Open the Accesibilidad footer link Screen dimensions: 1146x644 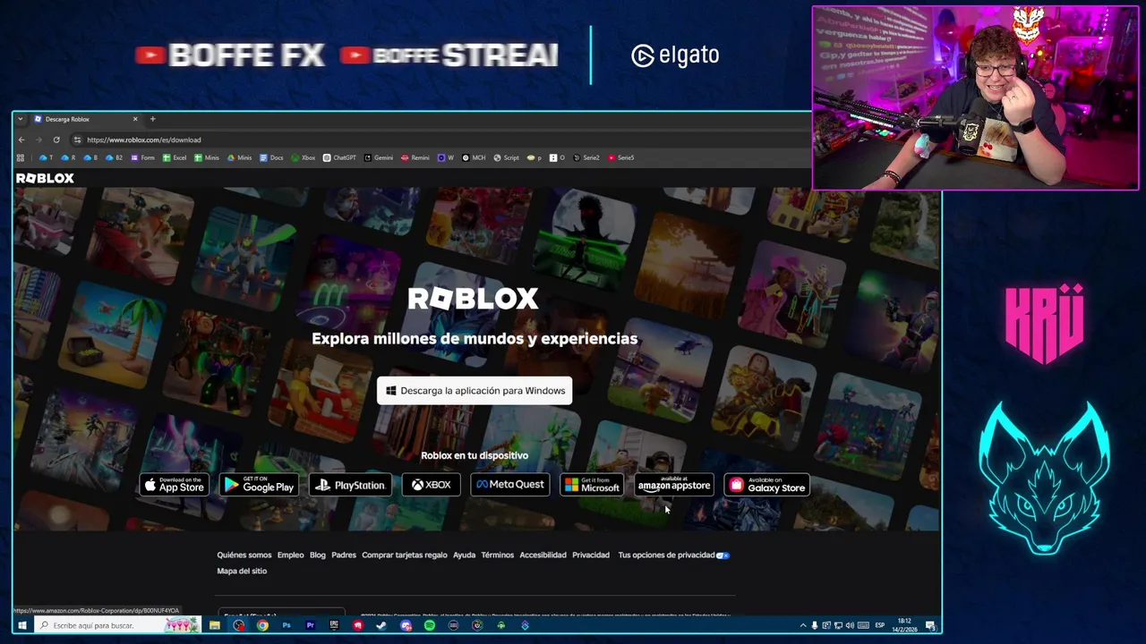[543, 555]
